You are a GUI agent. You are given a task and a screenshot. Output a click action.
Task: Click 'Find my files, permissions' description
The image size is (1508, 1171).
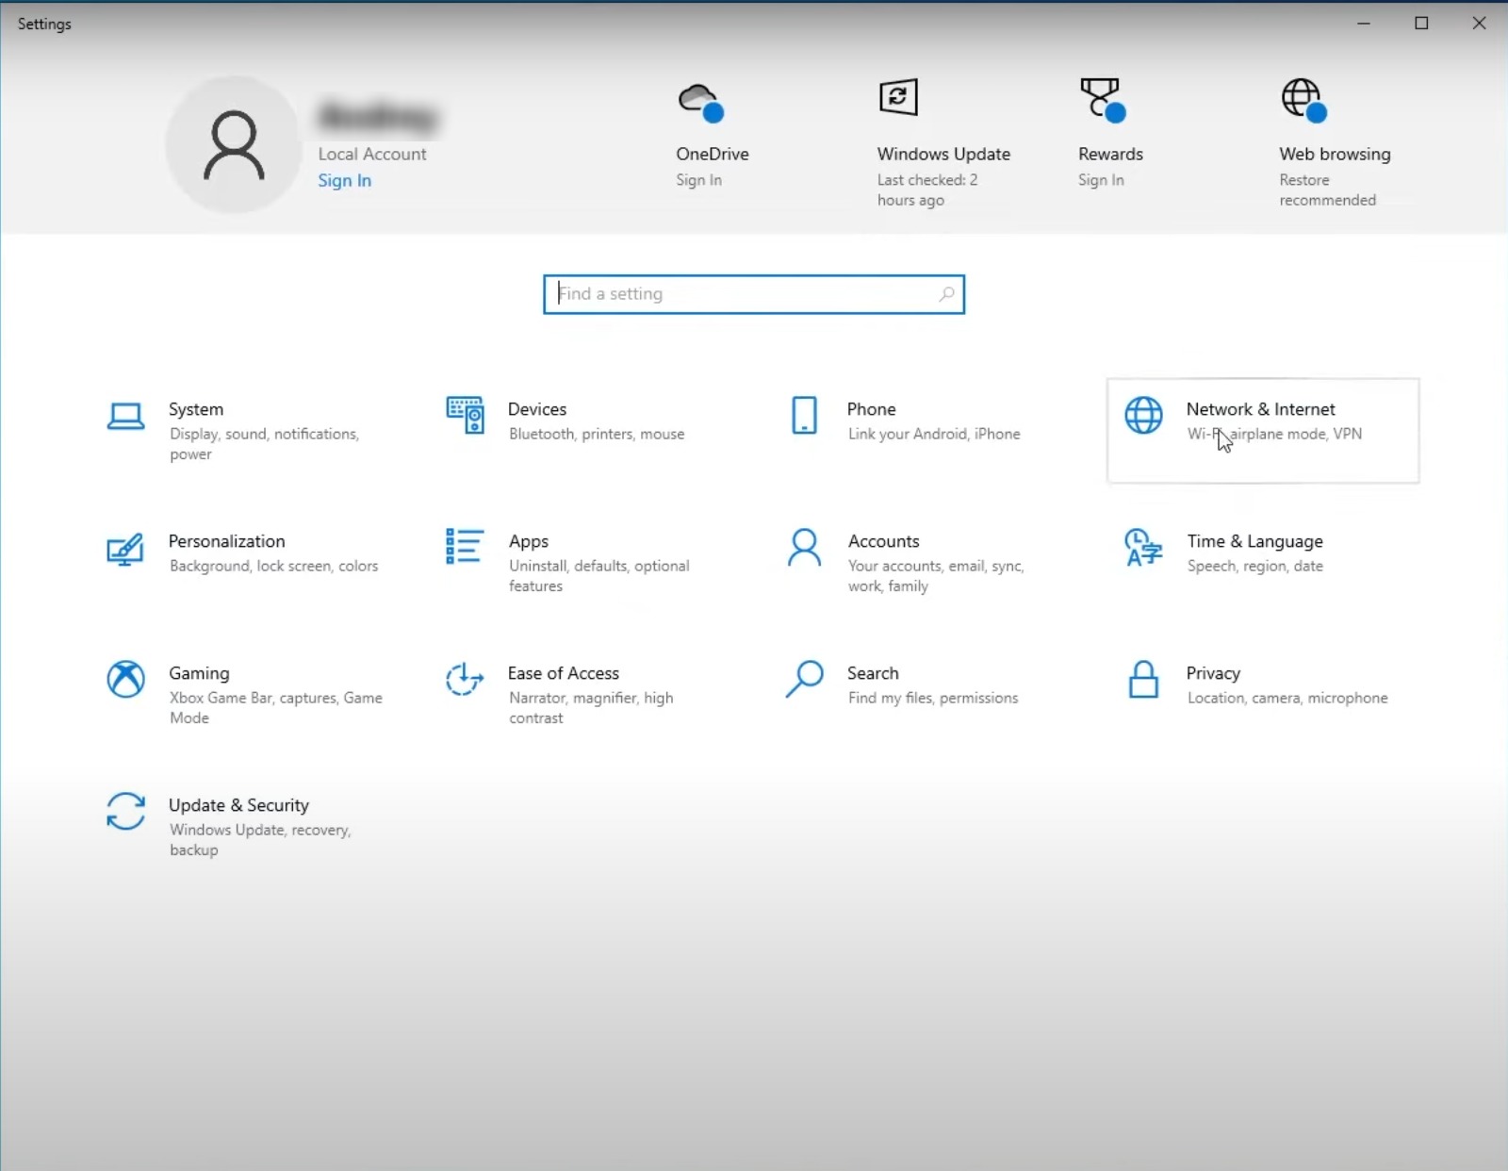(933, 698)
